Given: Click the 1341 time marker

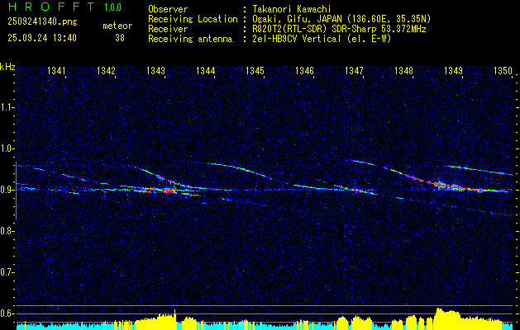Looking at the screenshot, I should coord(56,70).
